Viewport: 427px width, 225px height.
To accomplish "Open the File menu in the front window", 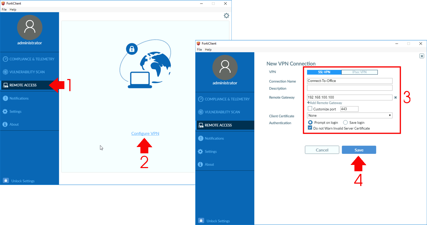I will 200,50.
